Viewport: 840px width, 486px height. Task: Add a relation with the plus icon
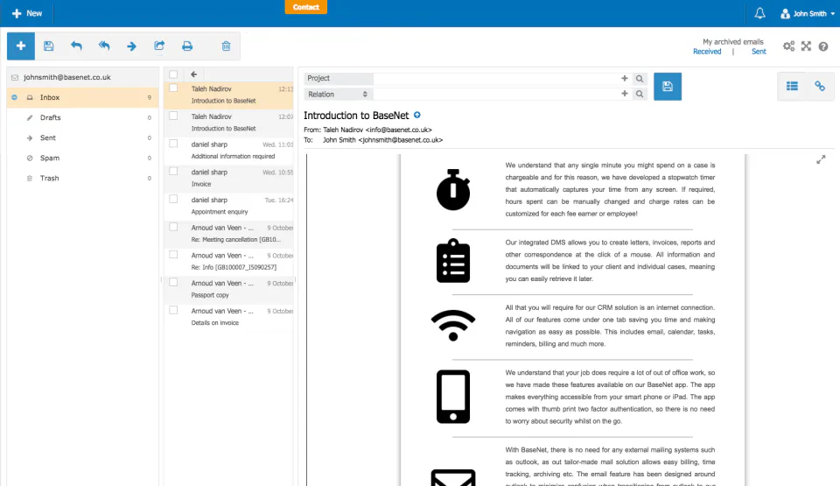[x=624, y=94]
